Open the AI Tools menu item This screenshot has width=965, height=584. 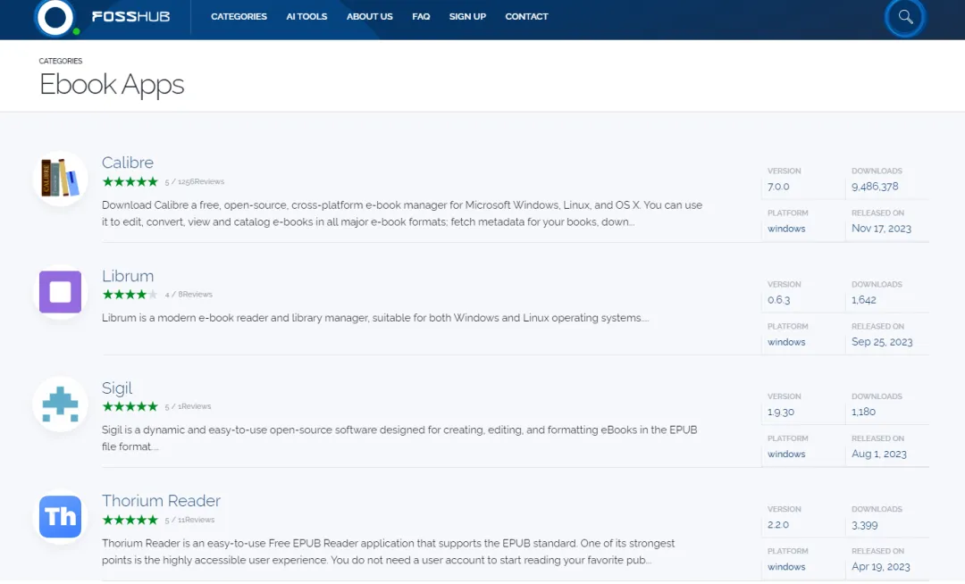pyautogui.click(x=306, y=17)
